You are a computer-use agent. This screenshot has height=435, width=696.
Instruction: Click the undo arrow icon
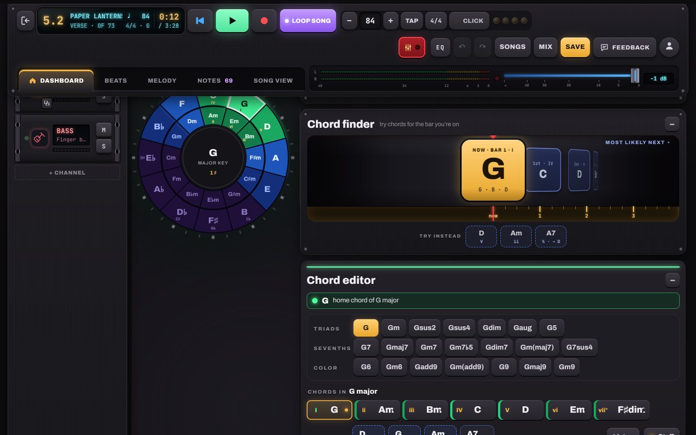462,47
